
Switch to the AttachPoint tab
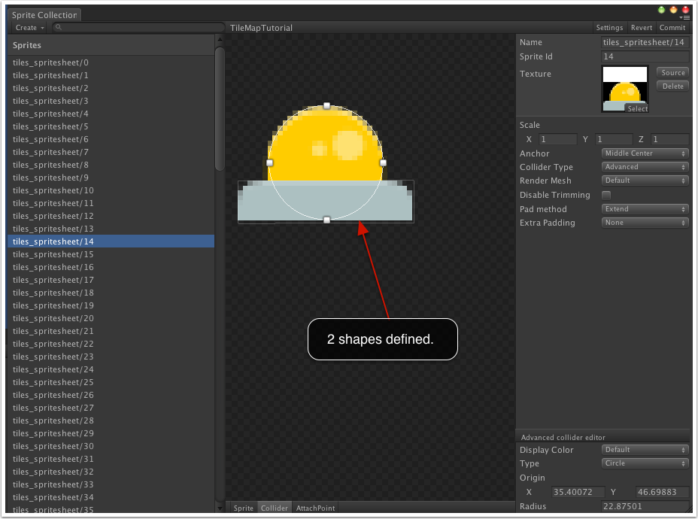(x=315, y=508)
